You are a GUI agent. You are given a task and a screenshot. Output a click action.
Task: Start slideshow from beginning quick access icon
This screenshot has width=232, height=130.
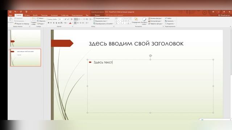26,12
